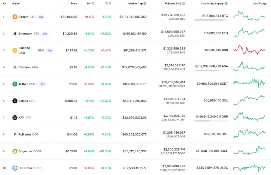Open the Market Cap info icon
271x175 pixels.
pyautogui.click(x=145, y=3)
